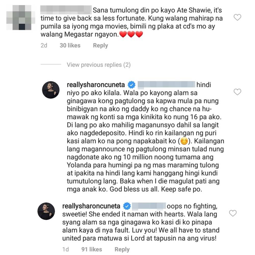Click the verified badge on first reallysharoncuneta reply
The width and height of the screenshot is (255, 255).
tap(131, 85)
